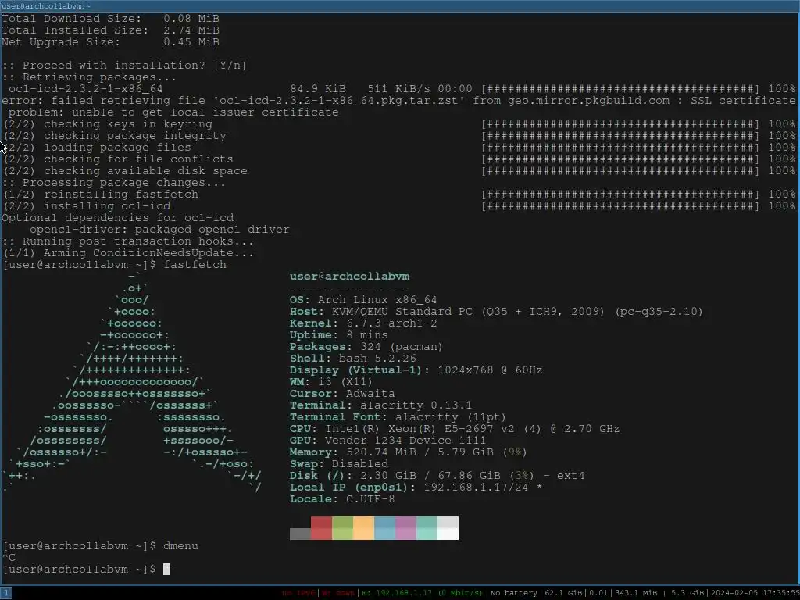This screenshot has height=600, width=800.
Task: Click the 'Locale: C.UTF-8' line
Action: click(342, 499)
